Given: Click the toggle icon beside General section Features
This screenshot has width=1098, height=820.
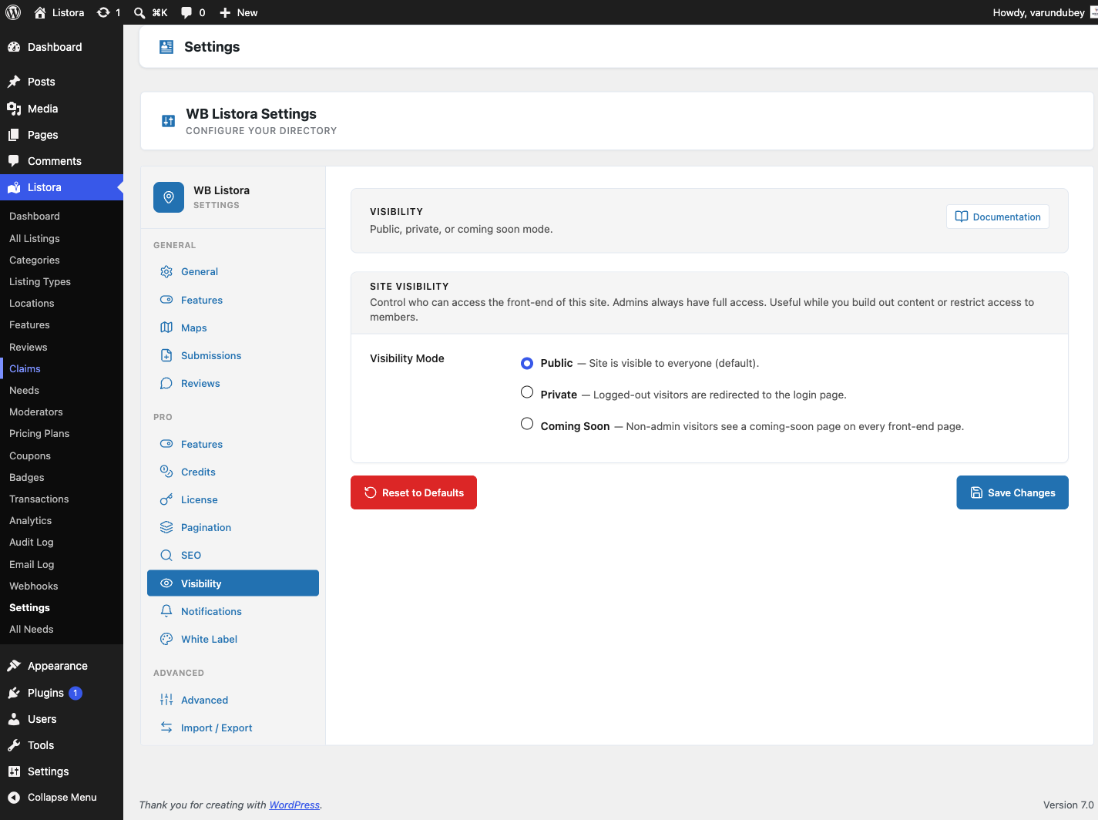Looking at the screenshot, I should [x=166, y=300].
